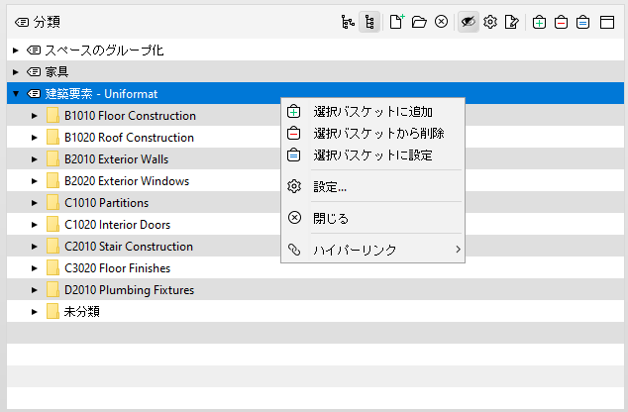Select B1020 Roof Construction item
This screenshot has height=412, width=628.
tap(129, 138)
